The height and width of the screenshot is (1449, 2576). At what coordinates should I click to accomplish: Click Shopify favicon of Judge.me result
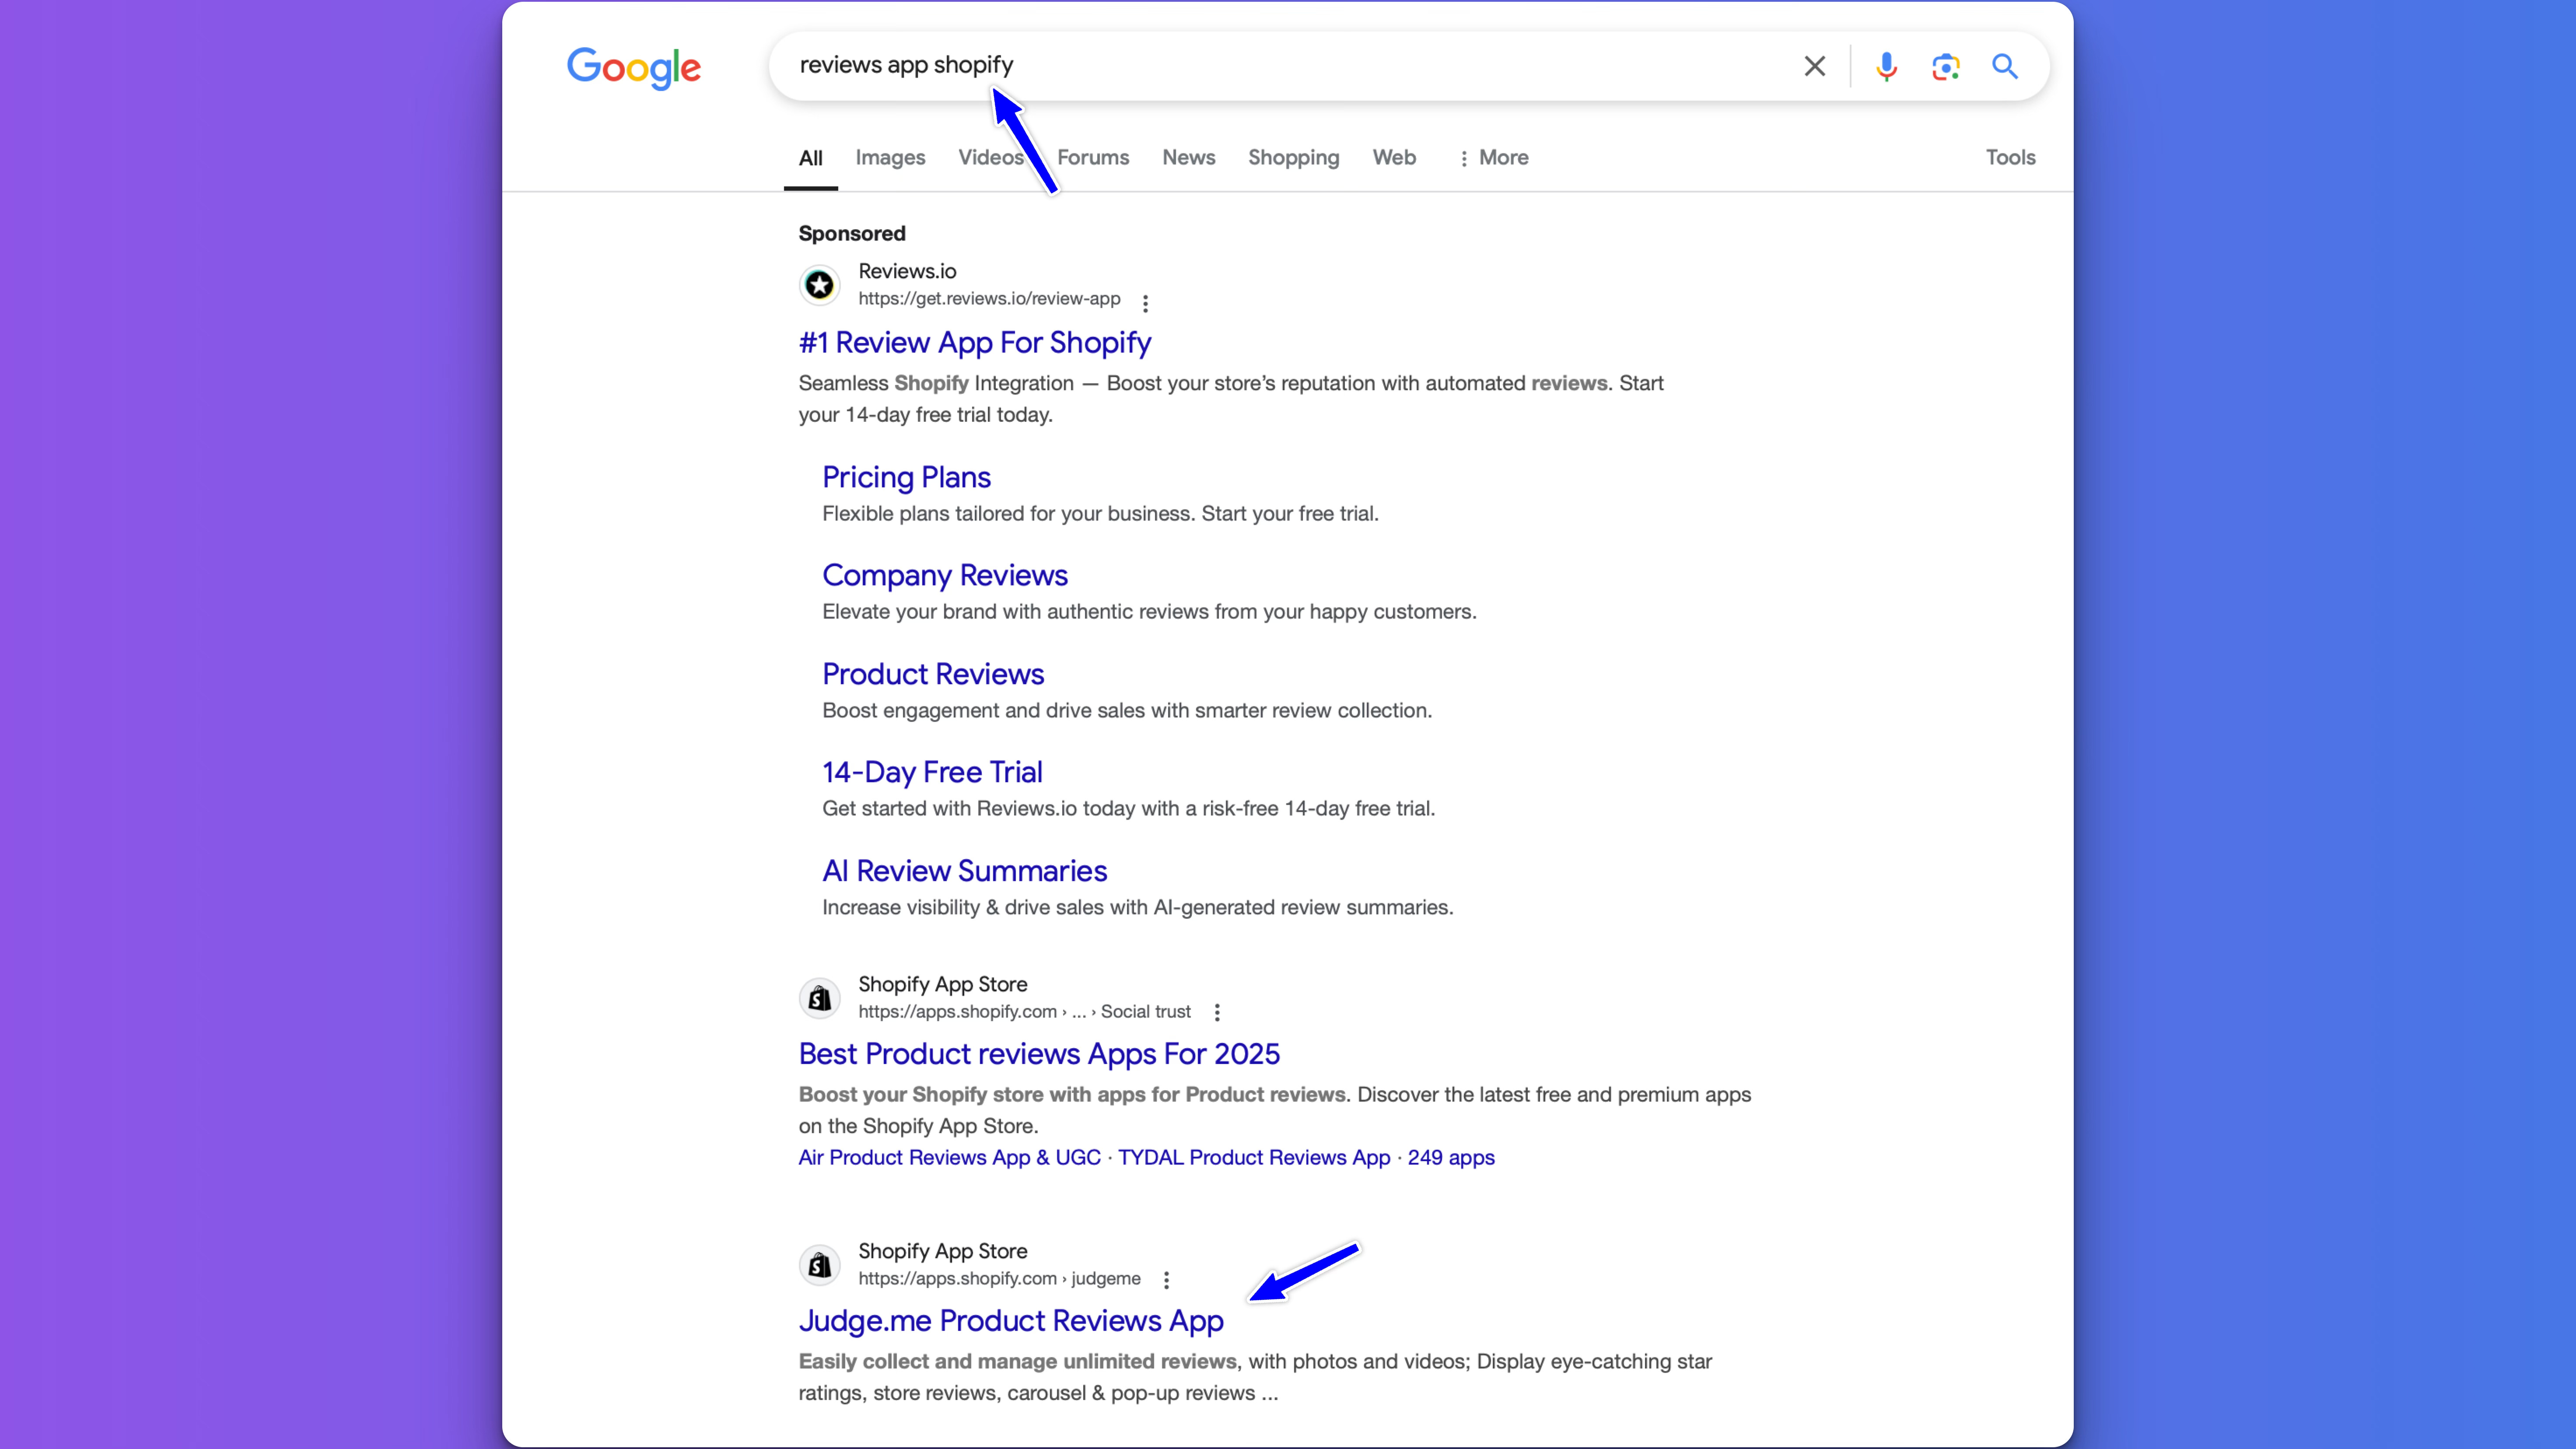click(819, 1265)
